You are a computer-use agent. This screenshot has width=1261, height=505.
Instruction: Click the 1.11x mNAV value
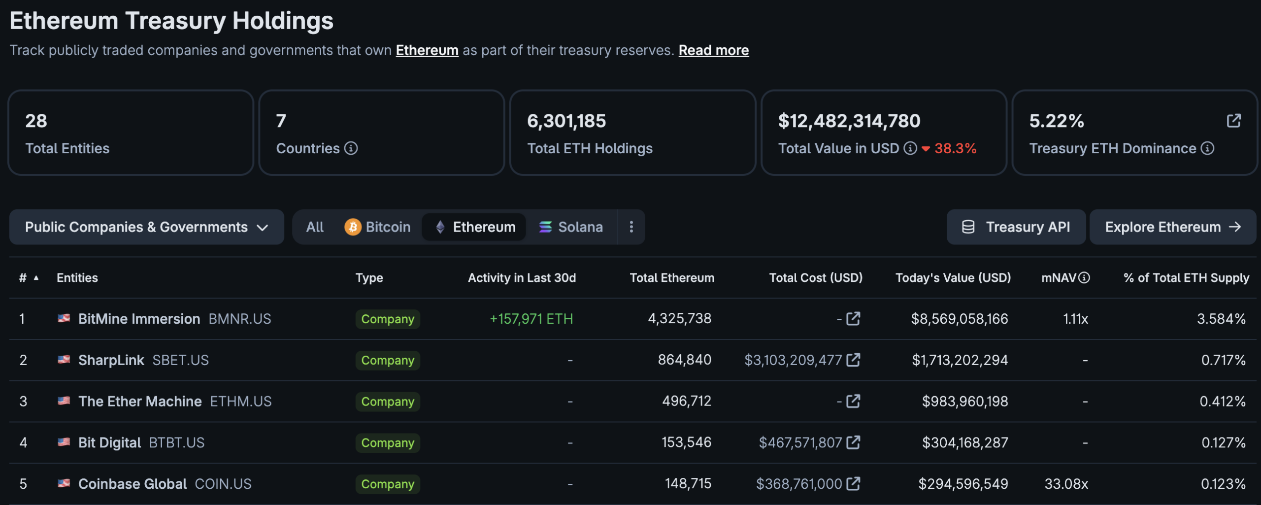1075,319
